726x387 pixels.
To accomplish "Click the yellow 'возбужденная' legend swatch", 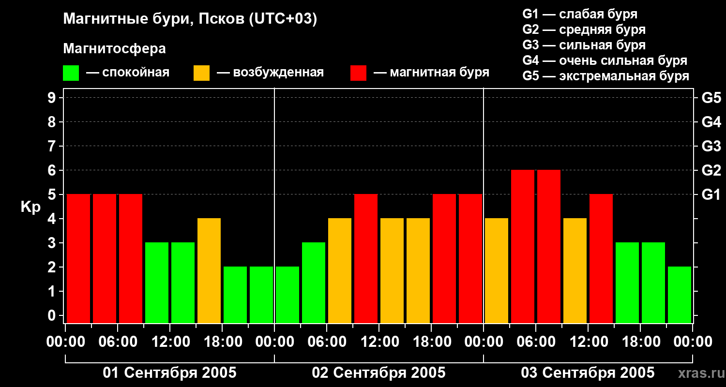I will [202, 73].
